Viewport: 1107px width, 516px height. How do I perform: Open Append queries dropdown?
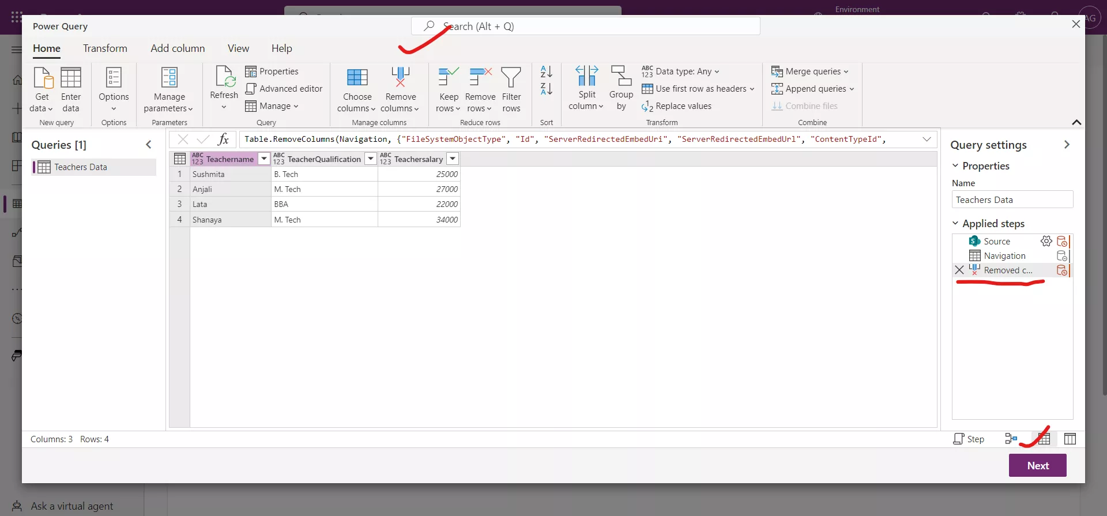(812, 89)
